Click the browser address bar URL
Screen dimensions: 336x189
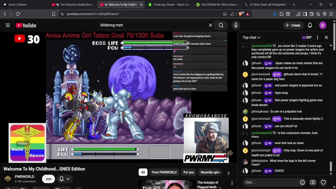[93, 14]
